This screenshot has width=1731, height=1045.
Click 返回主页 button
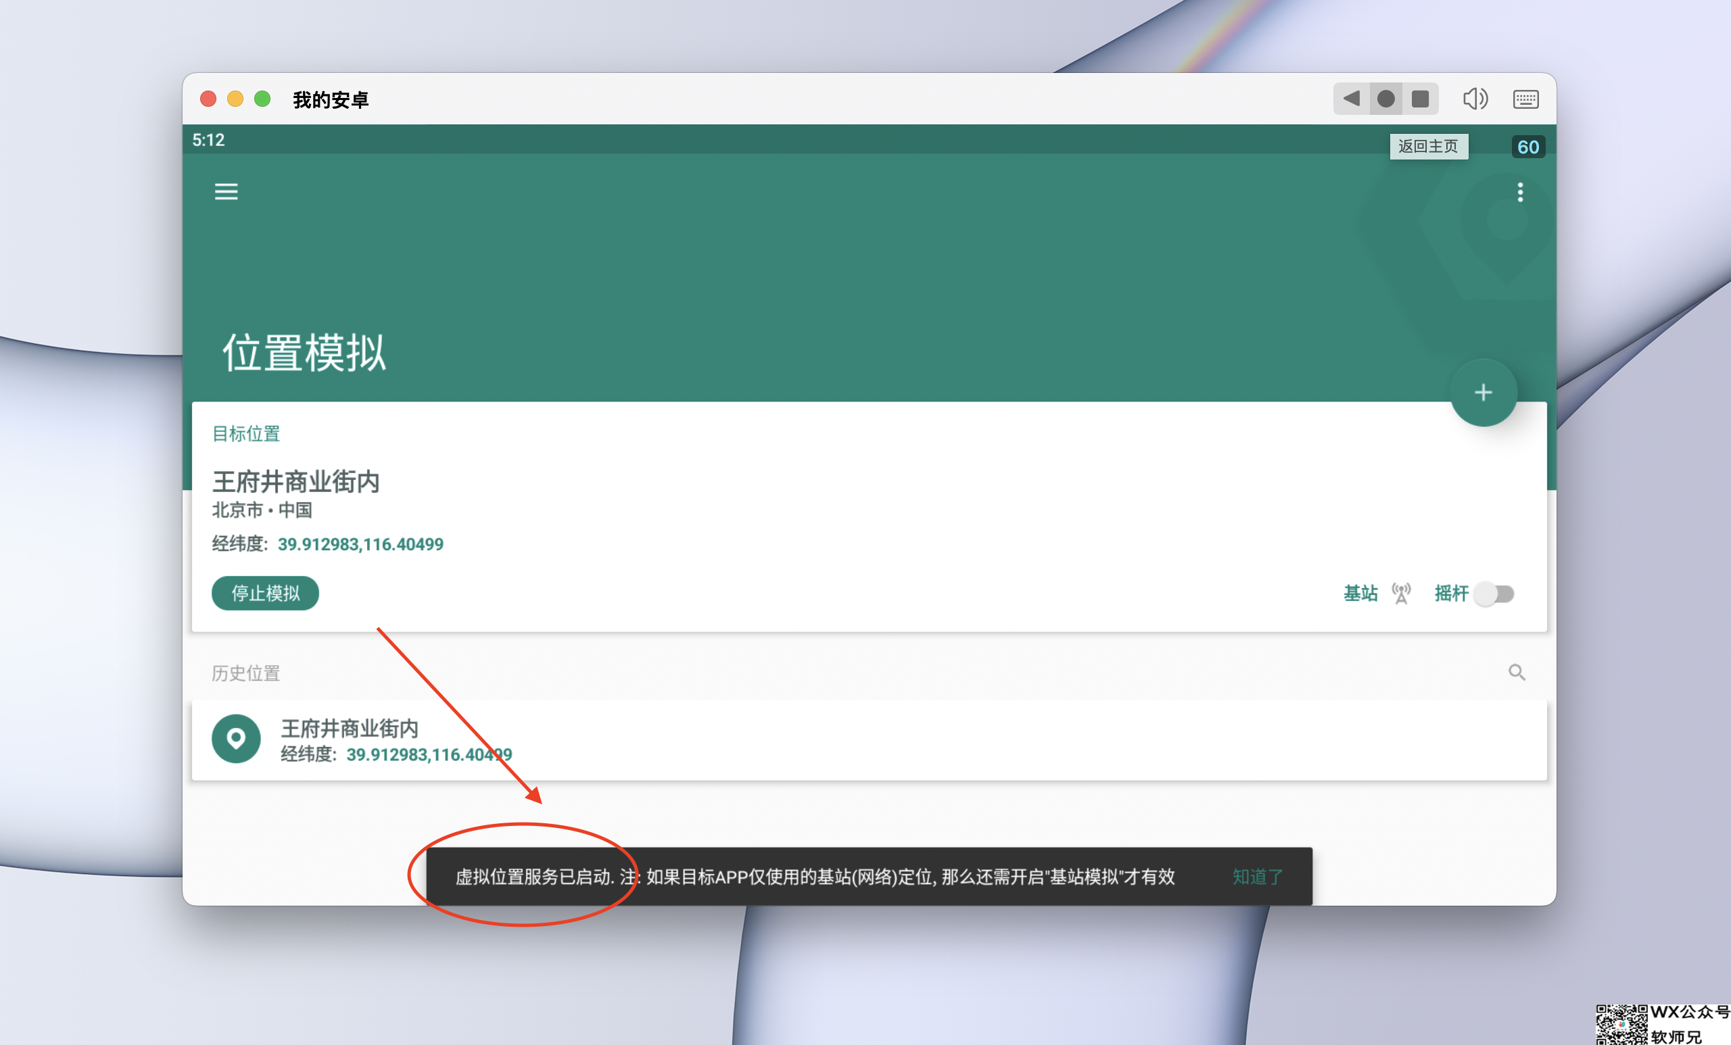point(1428,146)
